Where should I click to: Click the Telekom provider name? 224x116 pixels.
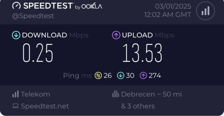pyautogui.click(x=36, y=94)
